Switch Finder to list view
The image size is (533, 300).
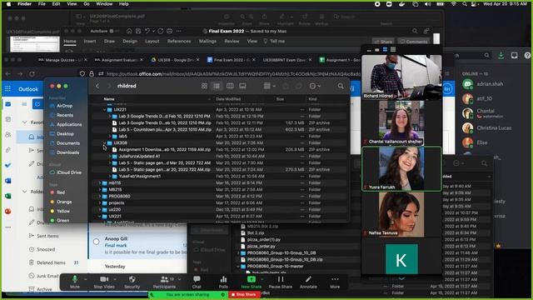click(217, 86)
